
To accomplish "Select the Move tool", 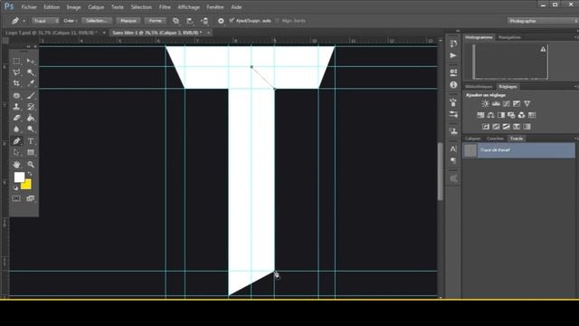I will click(31, 61).
